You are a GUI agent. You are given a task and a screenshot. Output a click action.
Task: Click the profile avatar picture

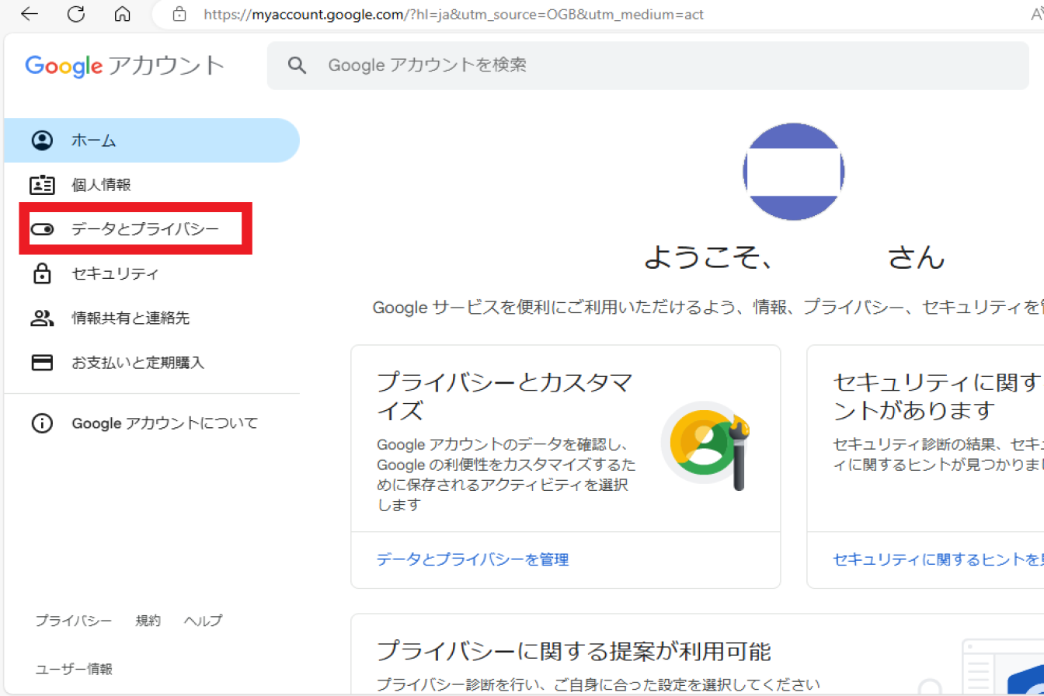click(793, 172)
